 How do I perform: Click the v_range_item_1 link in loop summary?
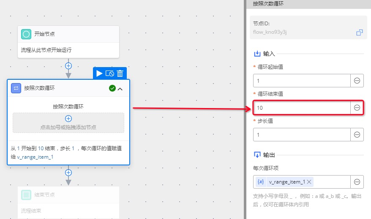click(35, 157)
